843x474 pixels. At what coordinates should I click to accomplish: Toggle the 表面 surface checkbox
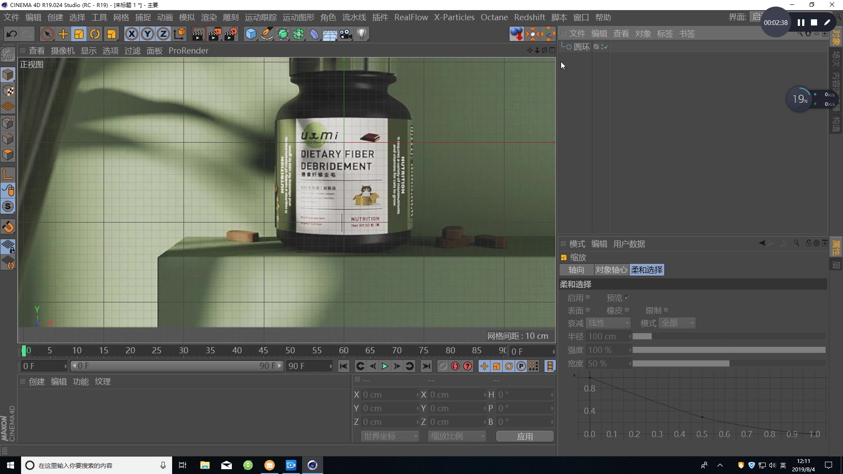tap(589, 310)
